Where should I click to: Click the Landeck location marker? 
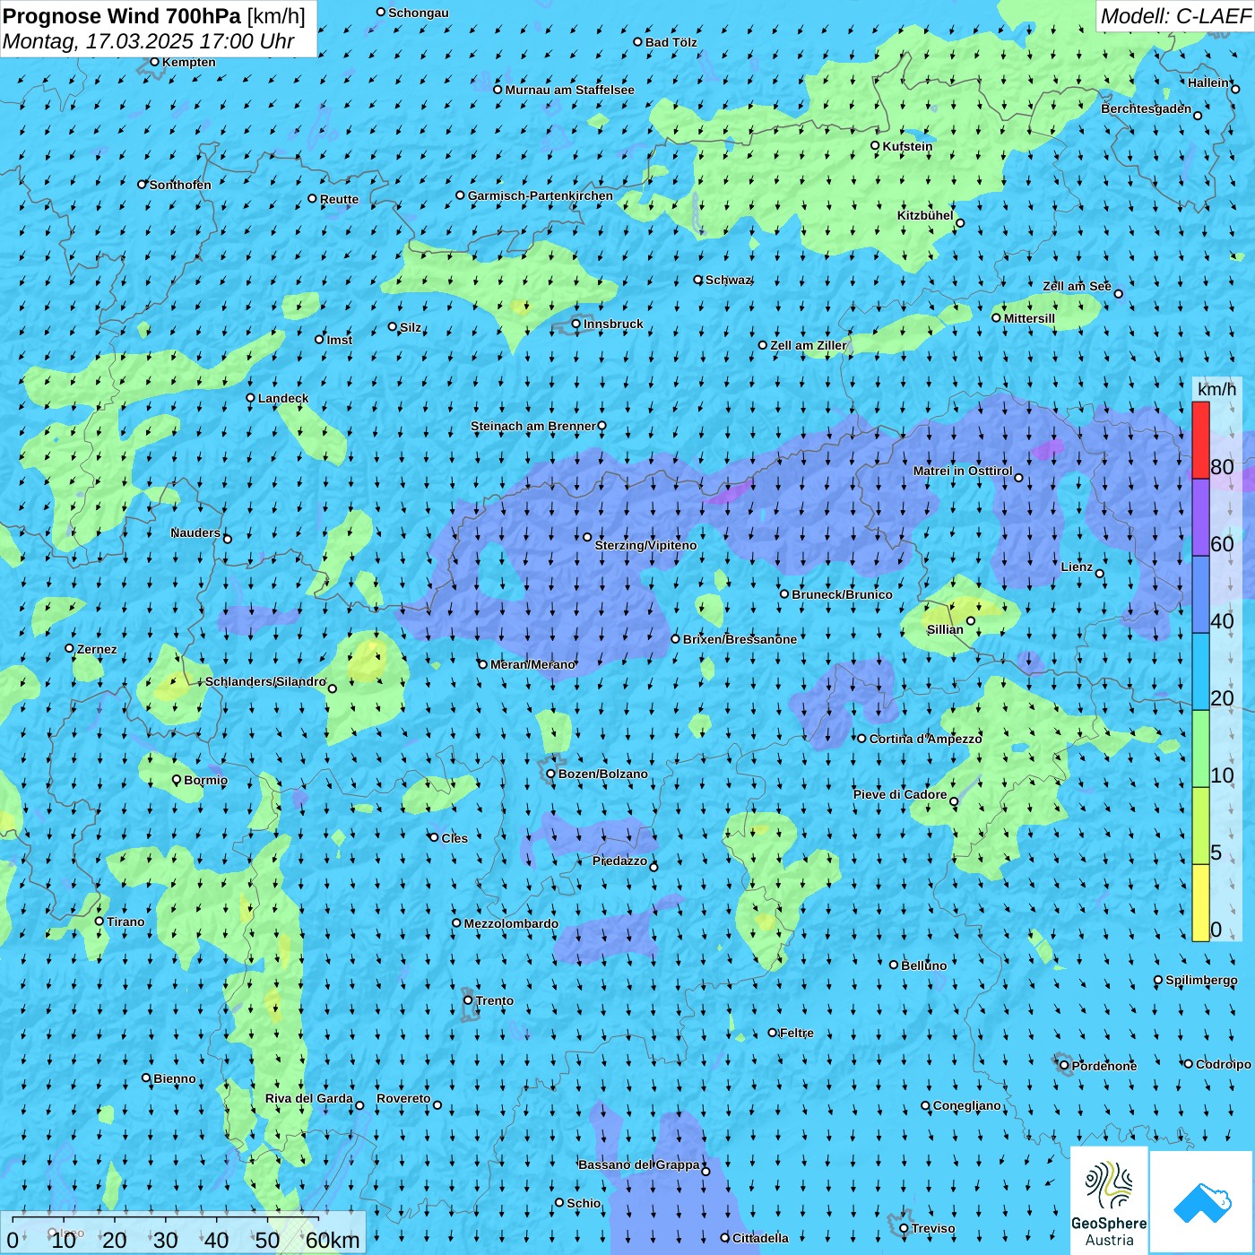[250, 398]
